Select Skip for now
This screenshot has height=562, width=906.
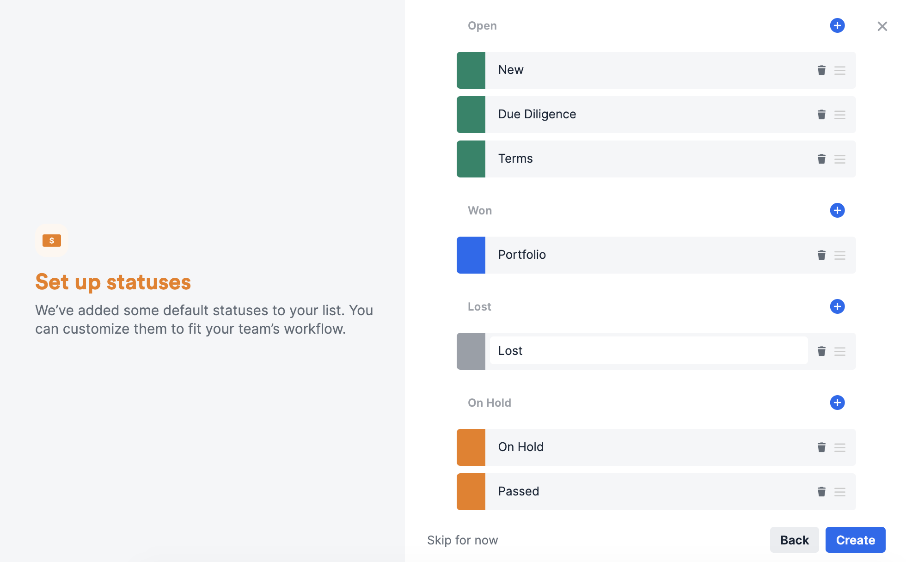pos(463,540)
